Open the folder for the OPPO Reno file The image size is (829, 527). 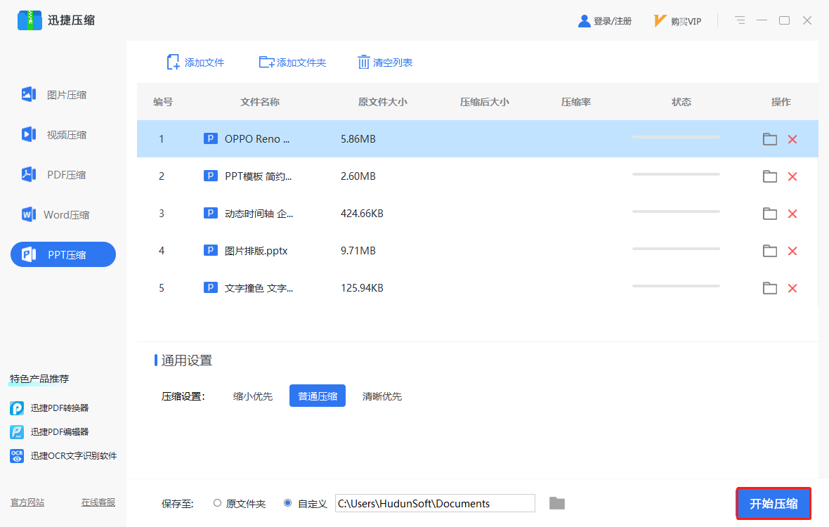[770, 139]
